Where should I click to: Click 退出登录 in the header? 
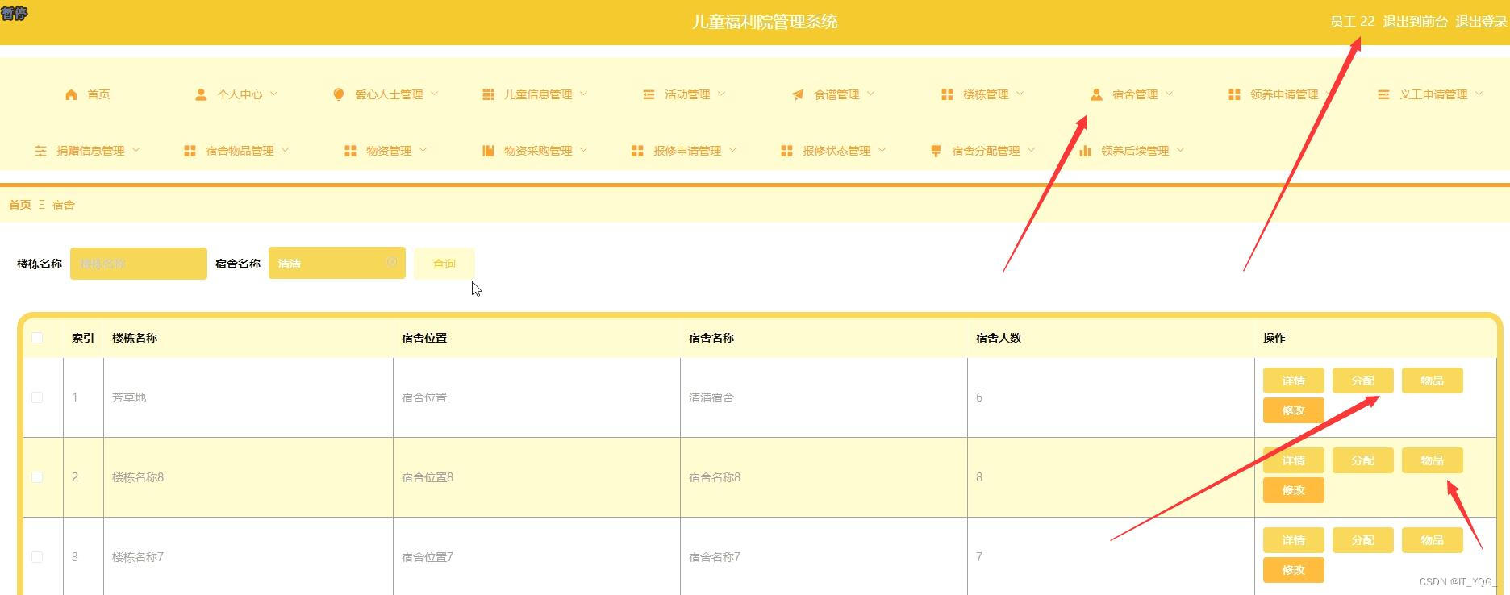pyautogui.click(x=1481, y=22)
